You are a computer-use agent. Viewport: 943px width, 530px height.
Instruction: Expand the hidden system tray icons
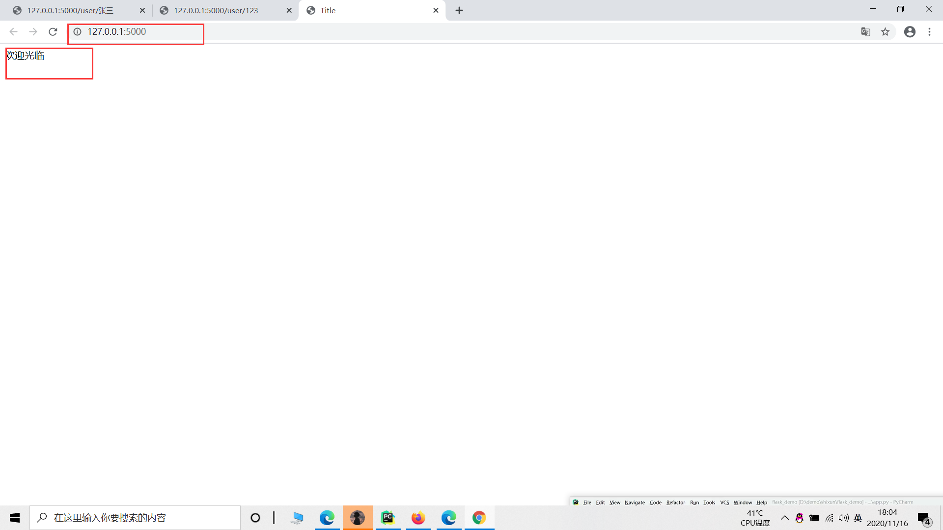click(784, 518)
